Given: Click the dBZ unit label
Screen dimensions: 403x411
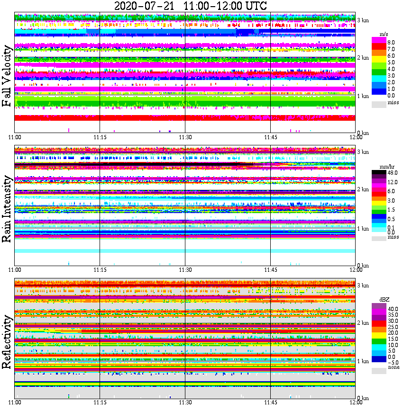Looking at the screenshot, I should tap(384, 300).
